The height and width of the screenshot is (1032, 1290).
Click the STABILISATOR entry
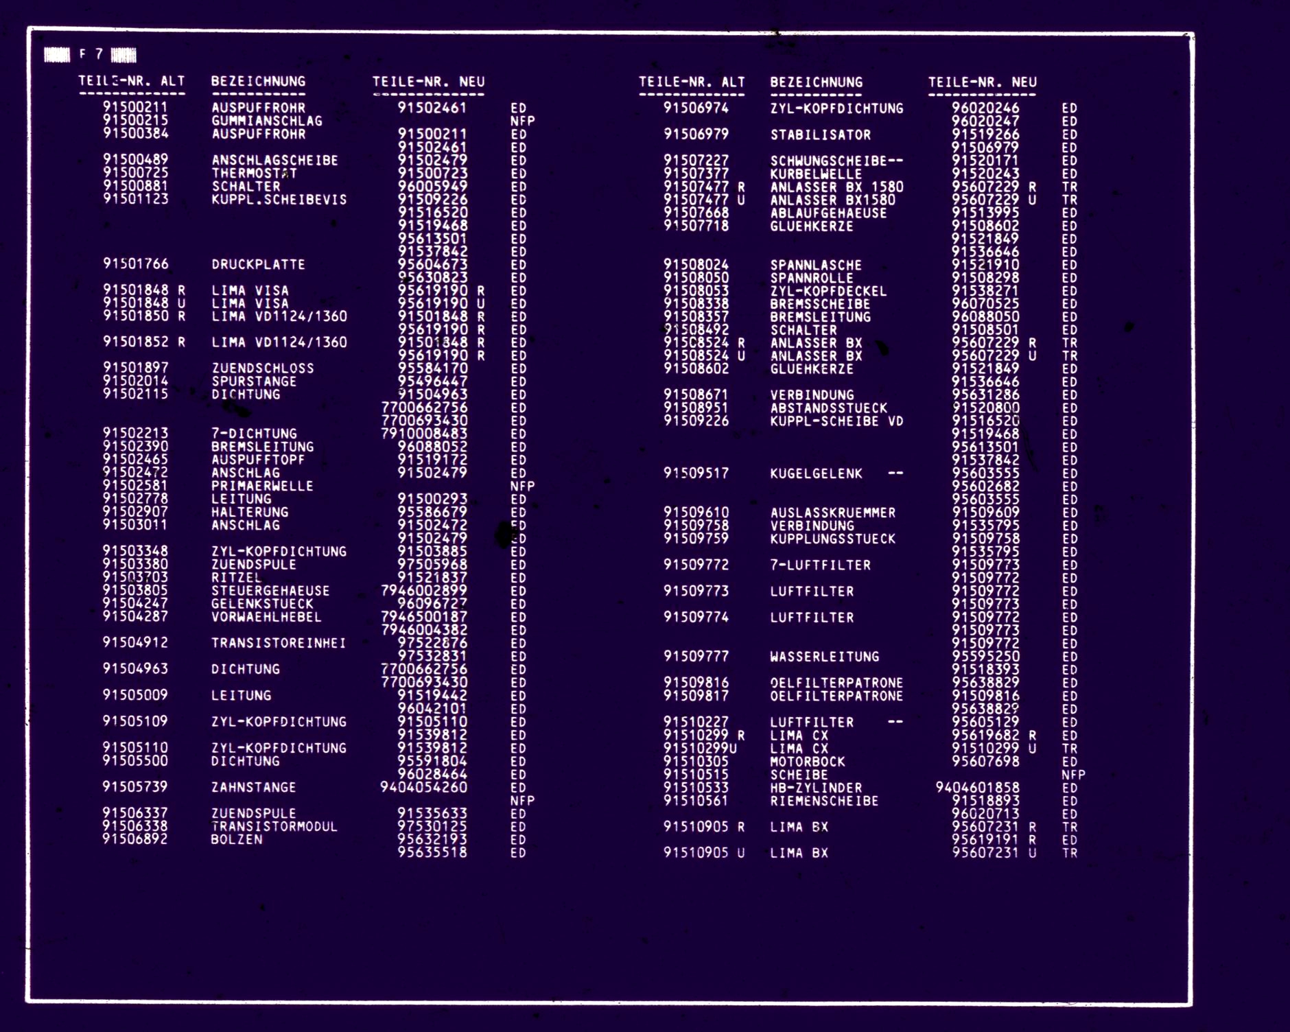coord(820,134)
